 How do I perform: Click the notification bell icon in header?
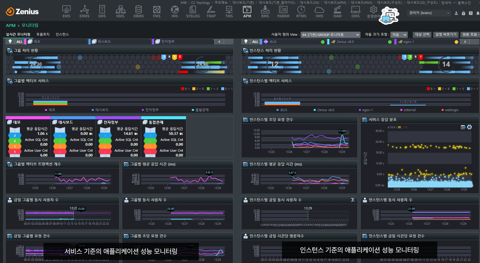pyautogui.click(x=478, y=13)
